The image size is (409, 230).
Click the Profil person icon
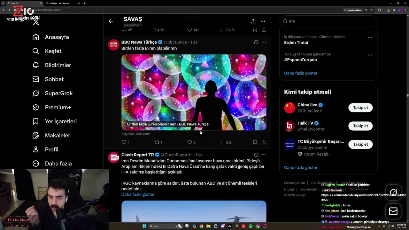pyautogui.click(x=36, y=149)
